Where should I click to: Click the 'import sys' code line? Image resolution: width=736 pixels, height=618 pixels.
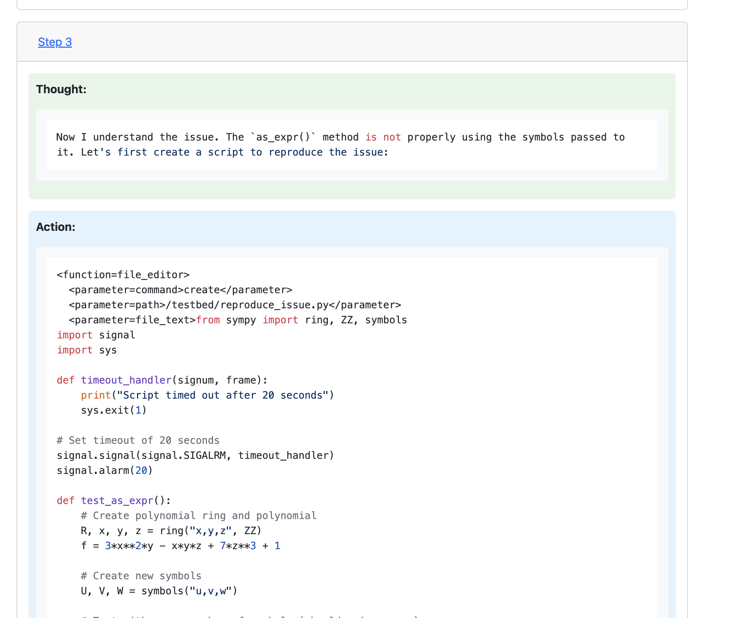(x=87, y=350)
